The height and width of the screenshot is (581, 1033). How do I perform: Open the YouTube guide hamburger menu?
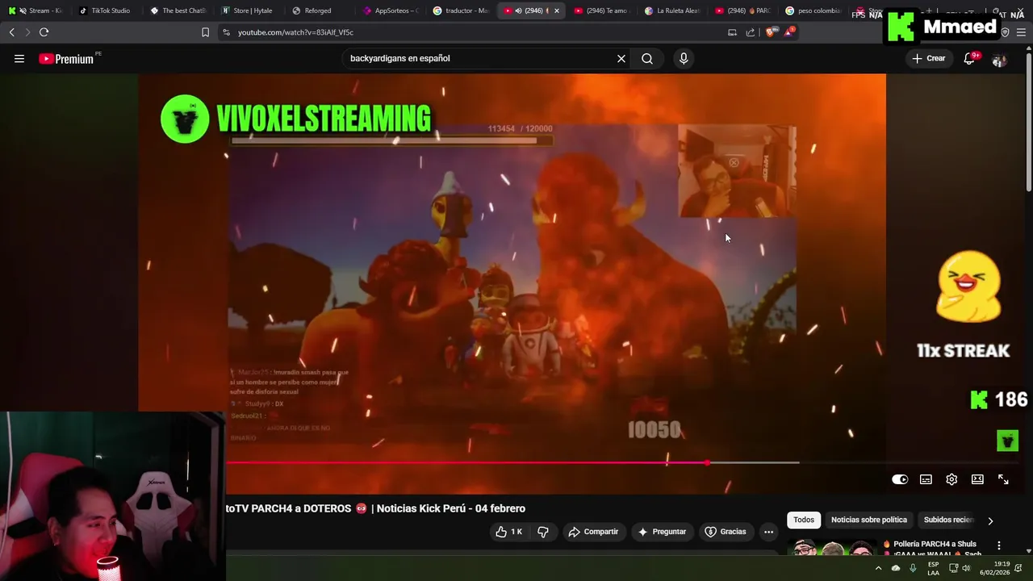pyautogui.click(x=19, y=59)
